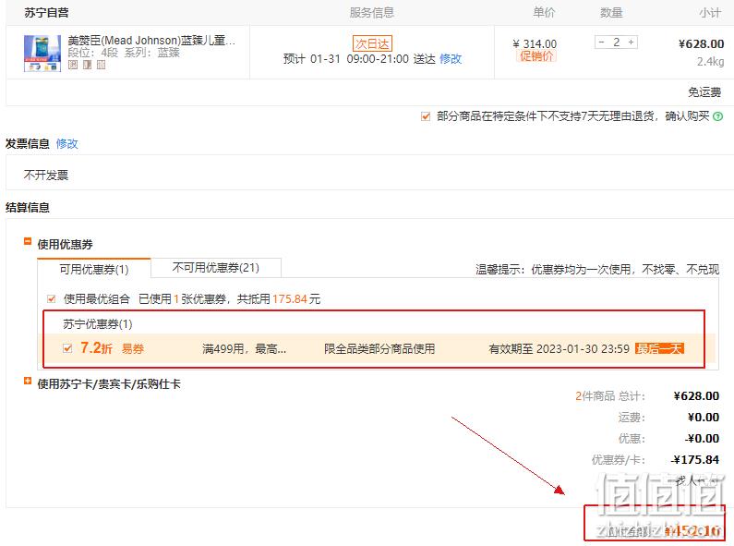Click the 最后一天 expiry badge

click(x=659, y=348)
